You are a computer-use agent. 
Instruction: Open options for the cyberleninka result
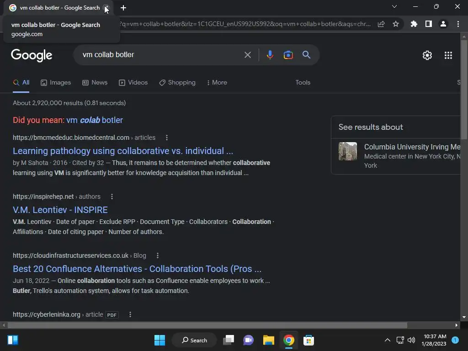click(x=130, y=314)
